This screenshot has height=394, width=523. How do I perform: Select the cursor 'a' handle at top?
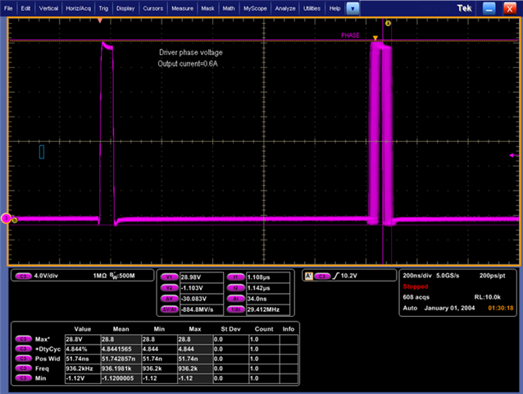click(x=388, y=23)
